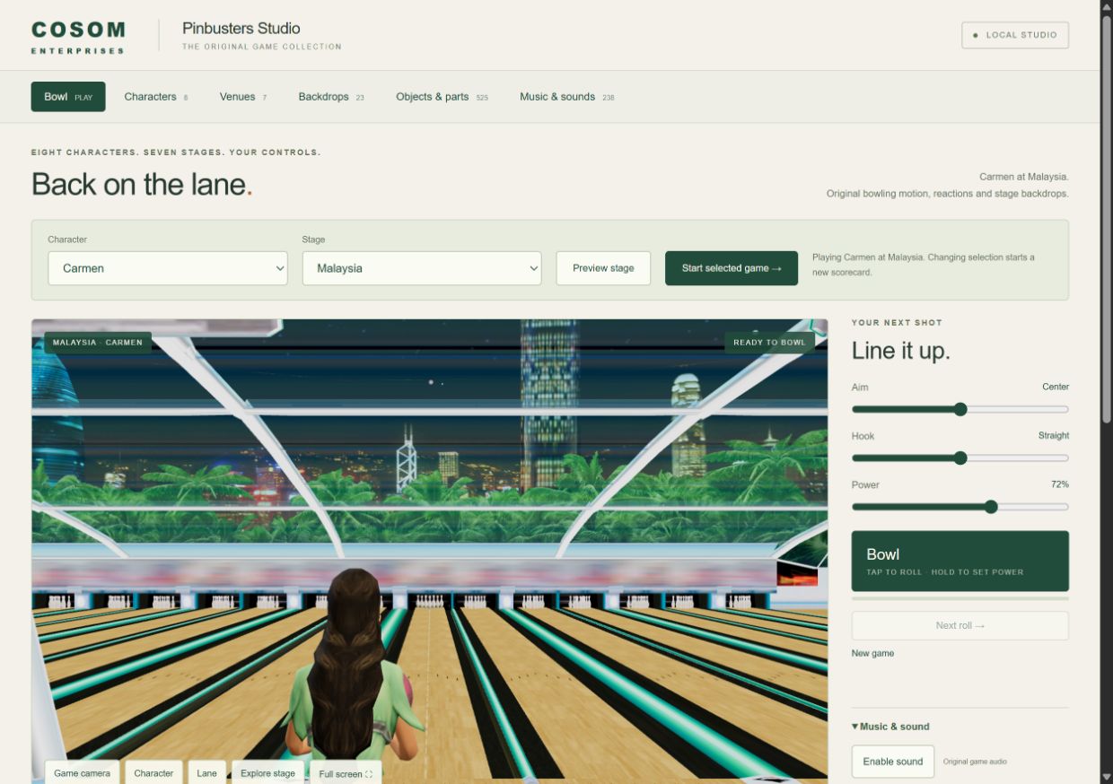Adjust the Hook slider handle
This screenshot has width=1113, height=784.
[960, 458]
